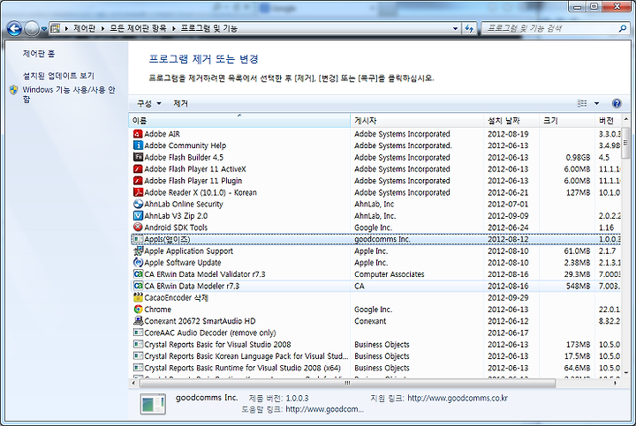Image resolution: width=636 pixels, height=426 pixels.
Task: Click the forward navigation arrow
Action: 32,29
